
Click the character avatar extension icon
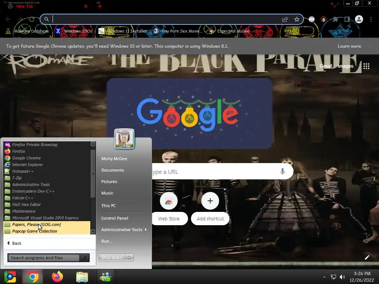(323, 19)
